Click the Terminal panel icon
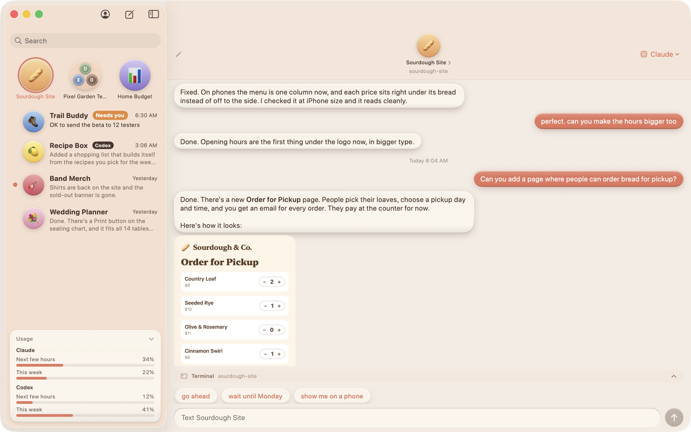The width and height of the screenshot is (691, 432). point(184,376)
